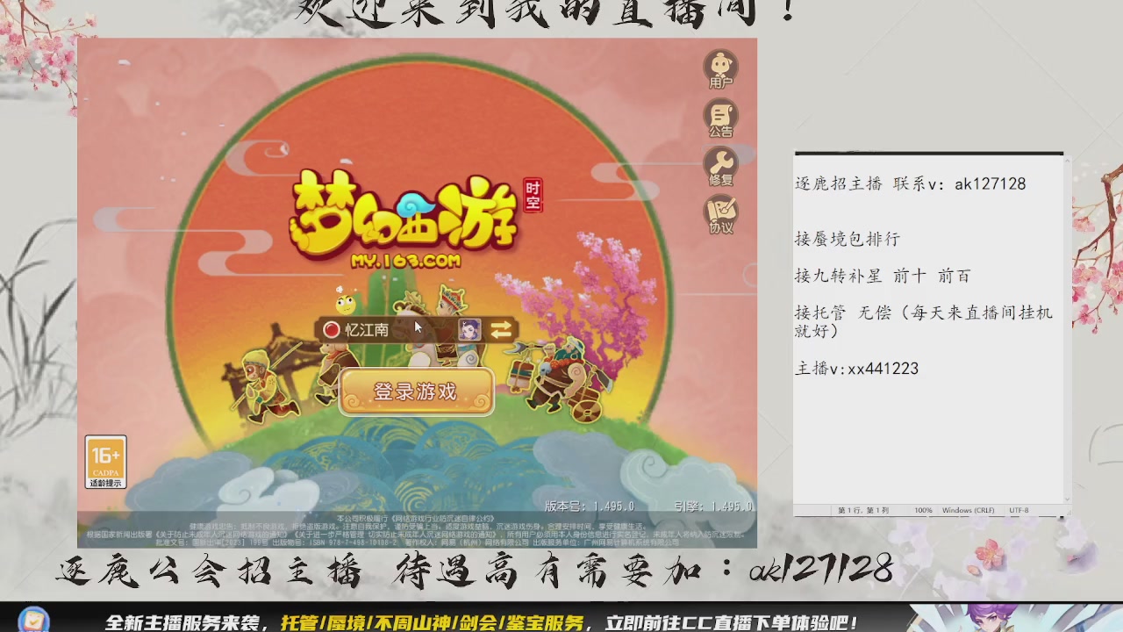The height and width of the screenshot is (632, 1123).
Task: Click the UTF-8 encoding status entry
Action: (x=1019, y=510)
